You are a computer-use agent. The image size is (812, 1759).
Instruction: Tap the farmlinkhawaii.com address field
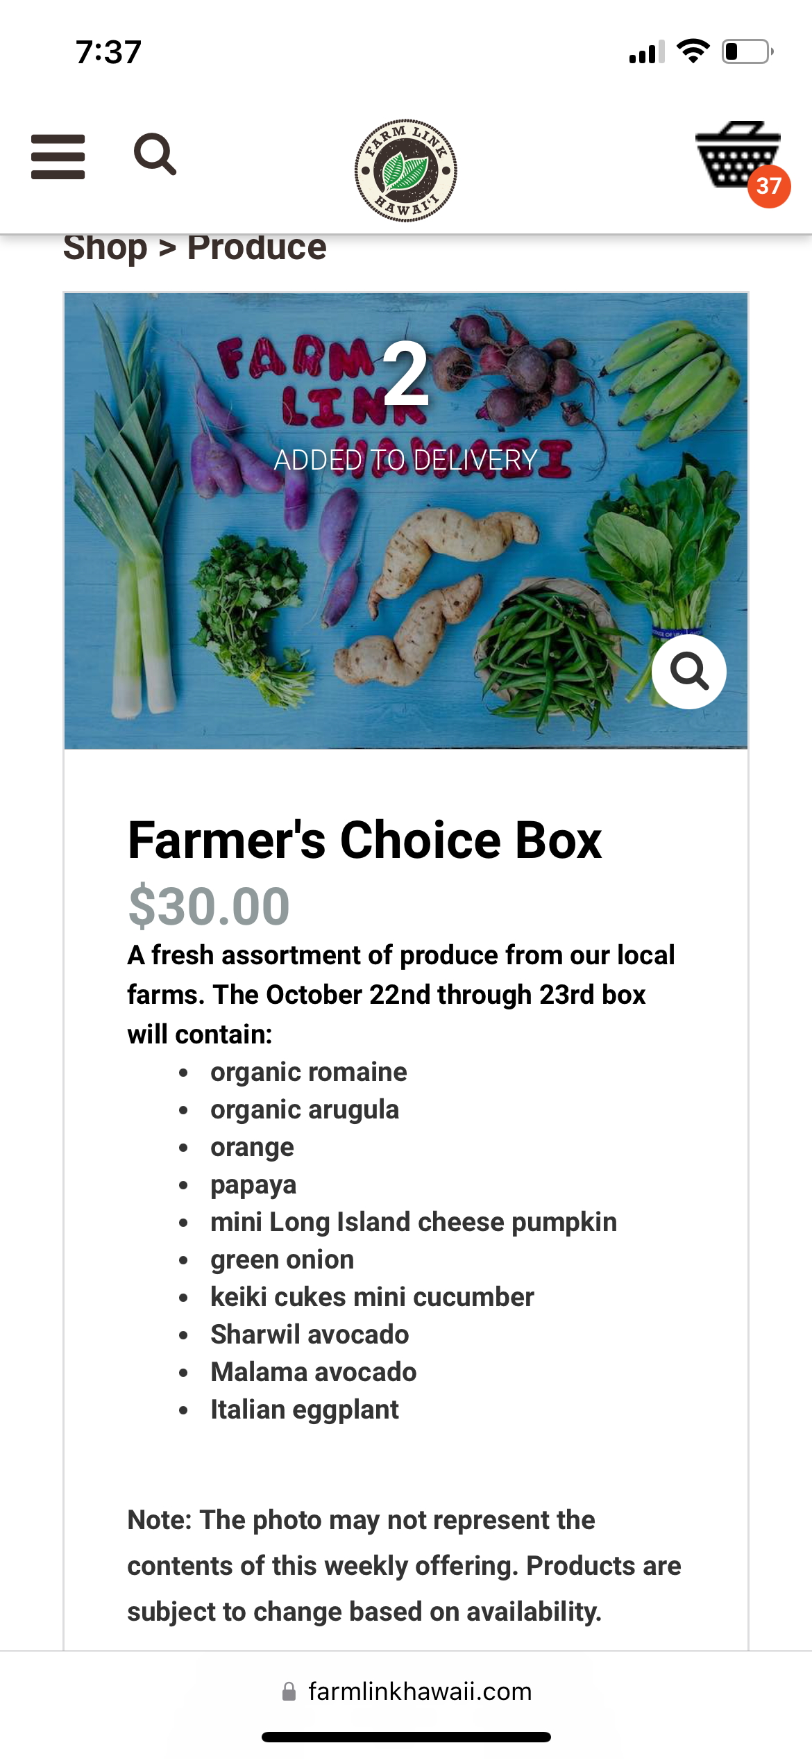(419, 1692)
